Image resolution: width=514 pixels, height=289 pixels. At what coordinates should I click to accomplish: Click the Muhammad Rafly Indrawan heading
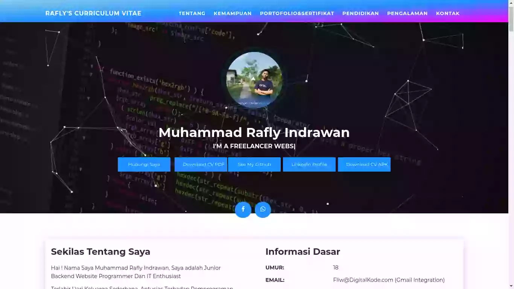(x=254, y=132)
